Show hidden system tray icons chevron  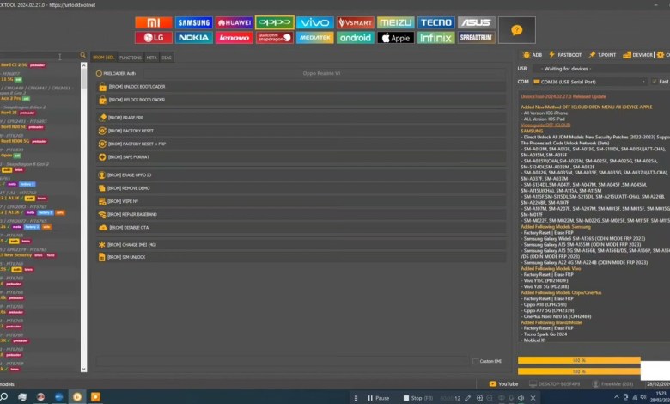pos(617,398)
